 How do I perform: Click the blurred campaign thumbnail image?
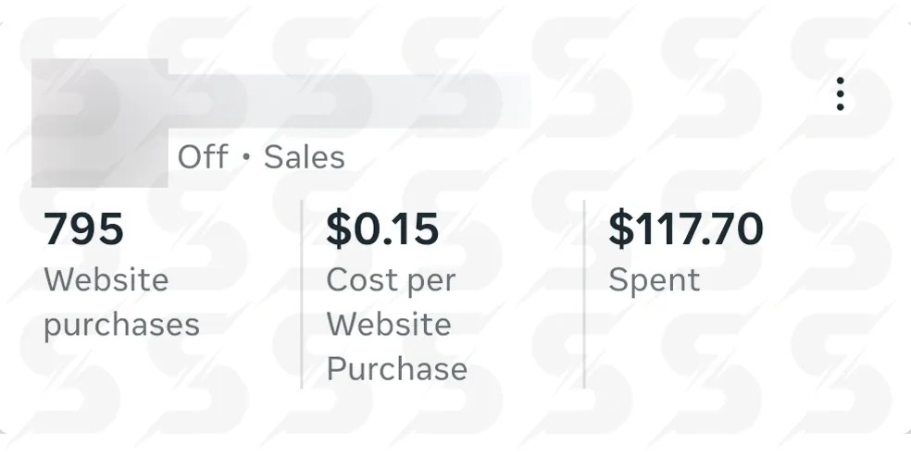(99, 123)
